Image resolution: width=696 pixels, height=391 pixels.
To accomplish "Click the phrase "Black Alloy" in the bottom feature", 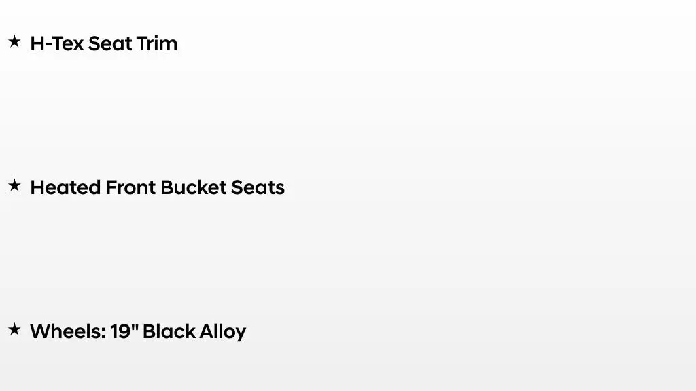I will pos(194,333).
